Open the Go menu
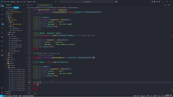The image size is (173, 97). coord(21,2)
